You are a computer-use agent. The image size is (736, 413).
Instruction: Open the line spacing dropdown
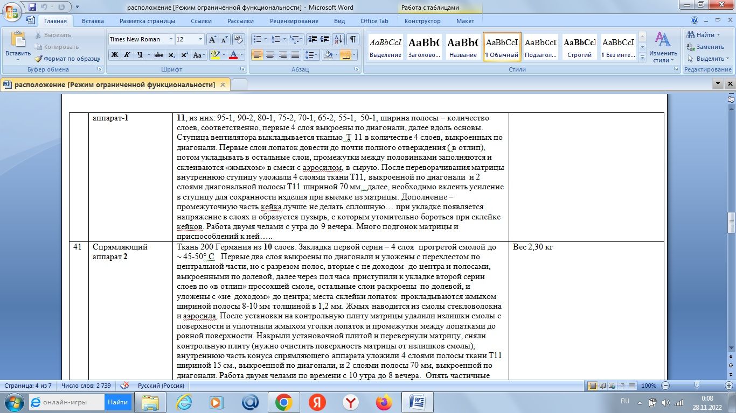(x=311, y=54)
